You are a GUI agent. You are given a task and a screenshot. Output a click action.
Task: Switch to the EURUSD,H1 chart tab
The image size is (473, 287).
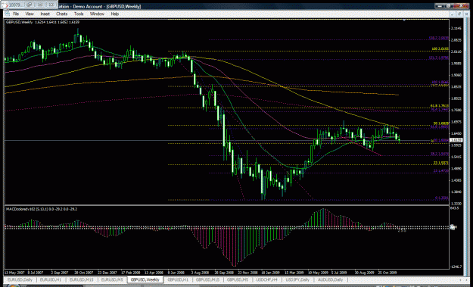(51, 279)
